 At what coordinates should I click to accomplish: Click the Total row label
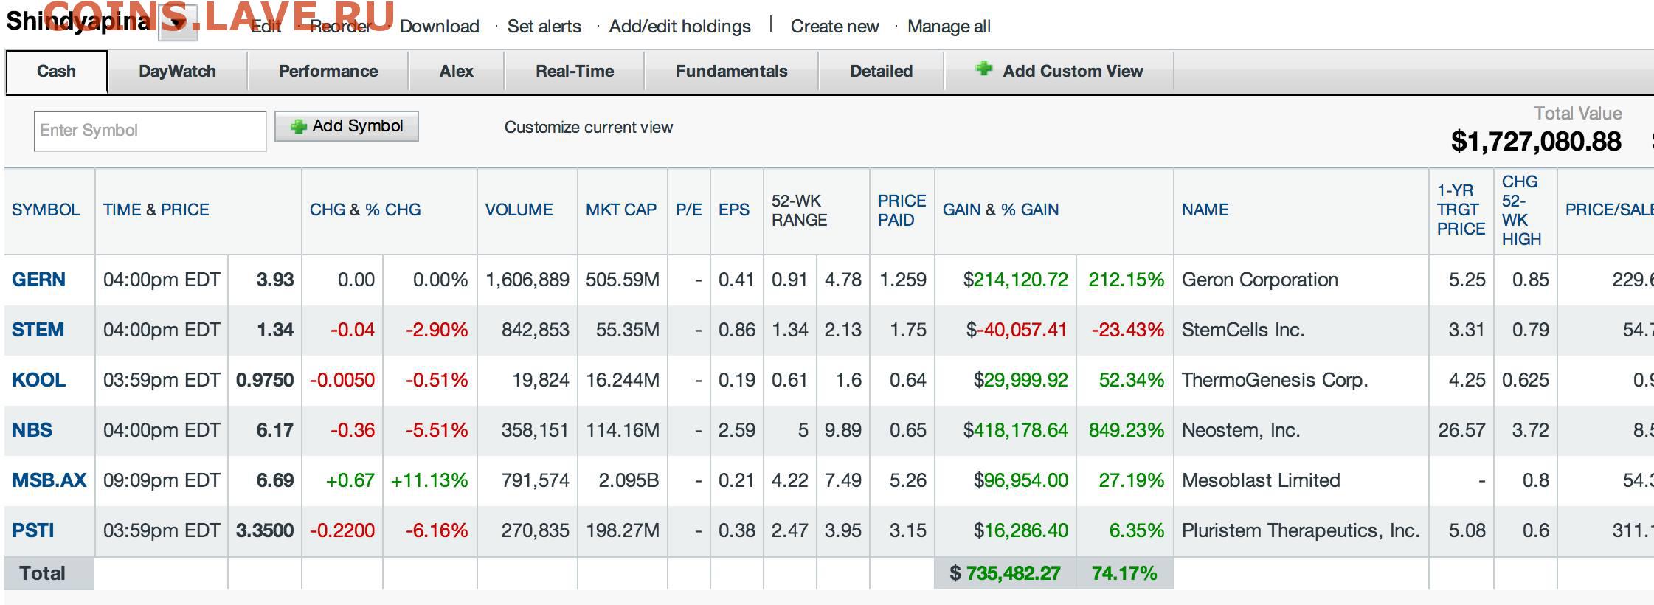point(42,573)
